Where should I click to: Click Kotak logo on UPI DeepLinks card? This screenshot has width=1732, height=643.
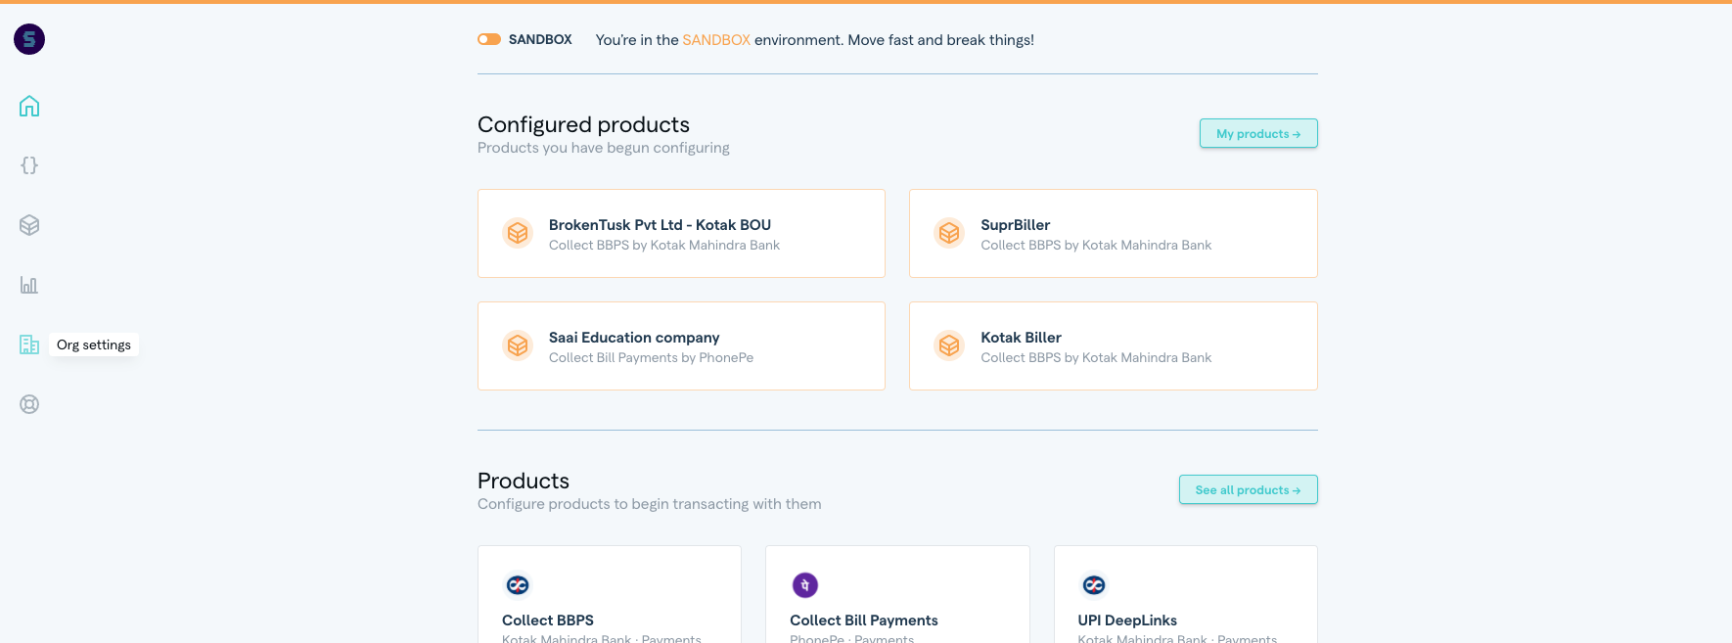[x=1093, y=585]
